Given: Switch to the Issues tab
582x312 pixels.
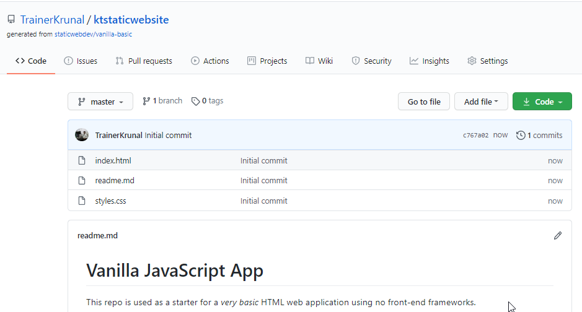Looking at the screenshot, I should [x=81, y=61].
